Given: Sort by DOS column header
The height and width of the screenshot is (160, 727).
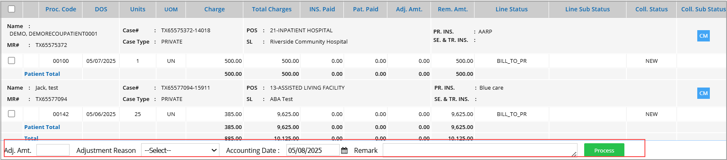Looking at the screenshot, I should click(x=101, y=9).
